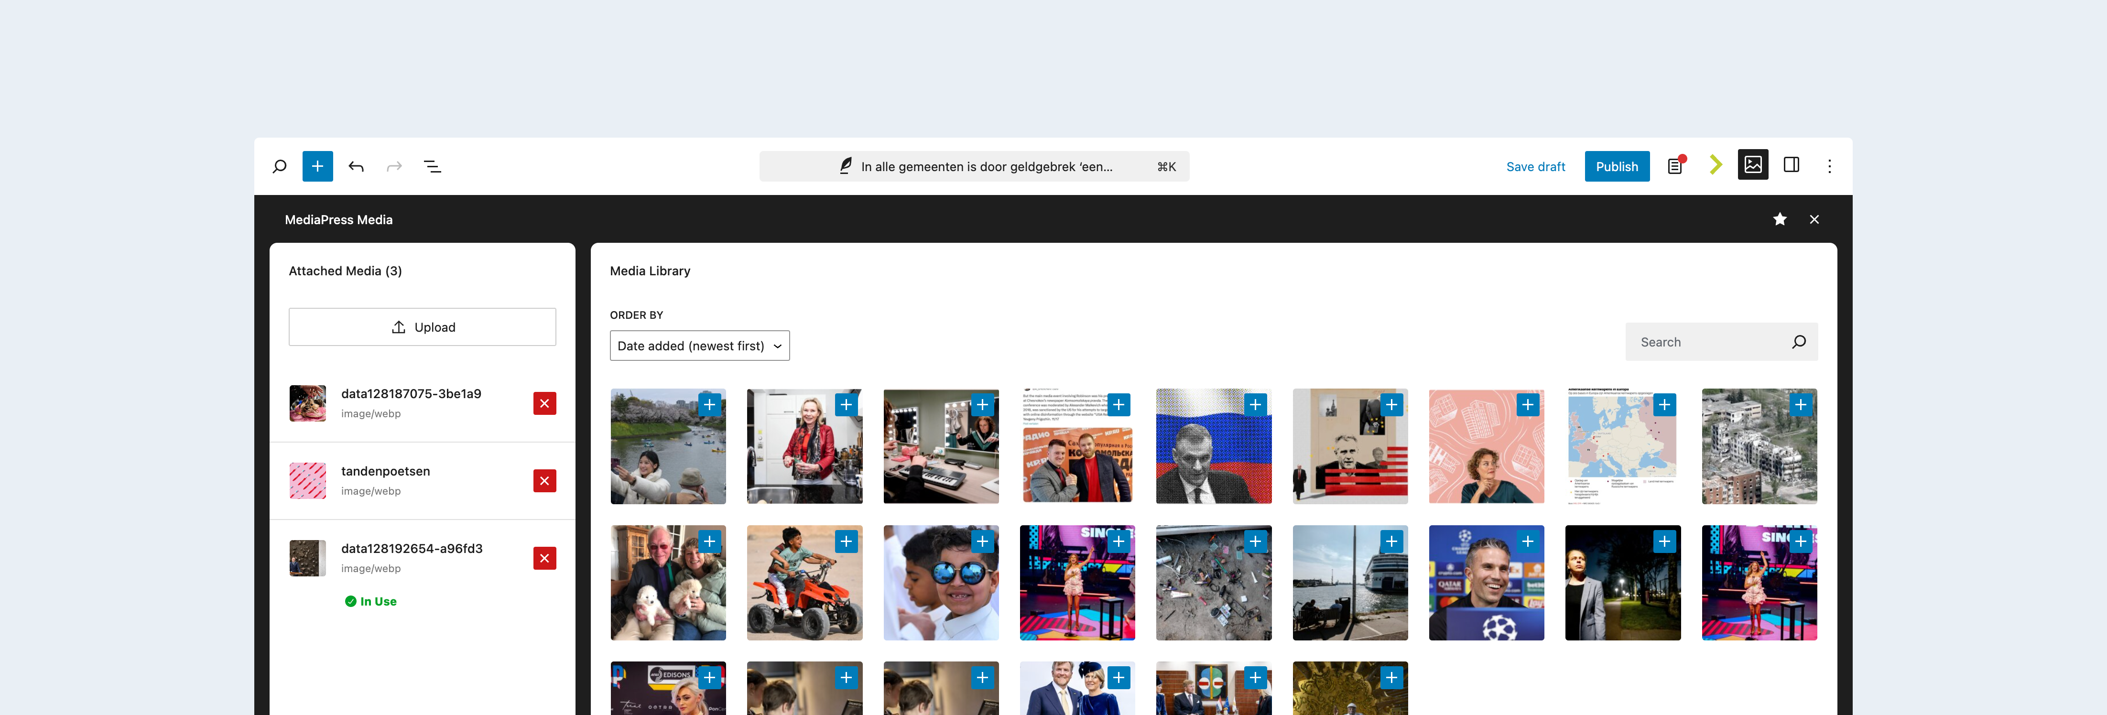The width and height of the screenshot is (2107, 715).
Task: Add the cruise ship harbor photo
Action: 1391,542
